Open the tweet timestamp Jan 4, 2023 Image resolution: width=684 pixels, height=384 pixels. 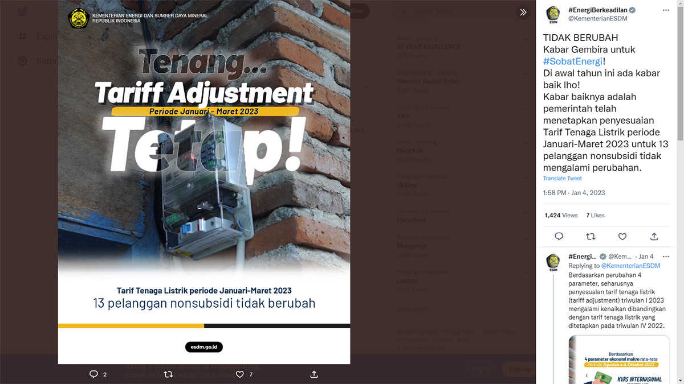pos(574,193)
